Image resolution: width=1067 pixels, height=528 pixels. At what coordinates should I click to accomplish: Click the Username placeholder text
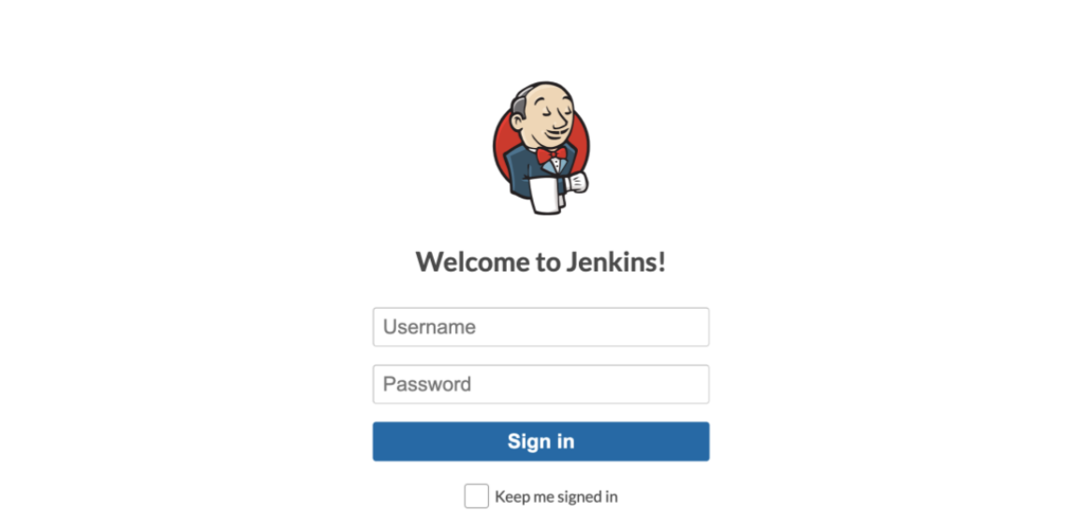point(429,328)
